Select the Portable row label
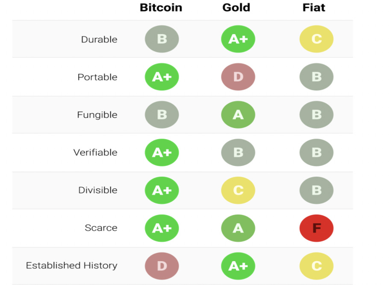The image size is (389, 285). (97, 77)
